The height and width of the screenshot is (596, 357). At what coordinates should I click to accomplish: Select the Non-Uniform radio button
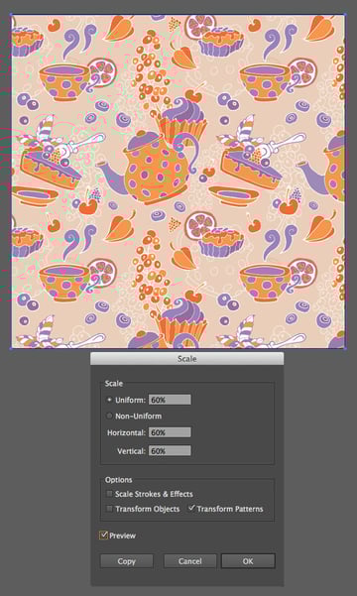(x=109, y=417)
